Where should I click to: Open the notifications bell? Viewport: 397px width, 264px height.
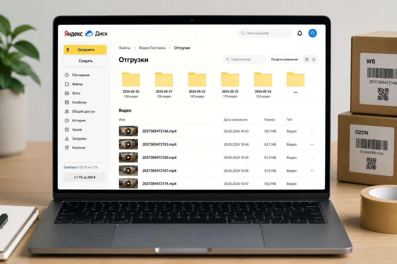click(300, 33)
